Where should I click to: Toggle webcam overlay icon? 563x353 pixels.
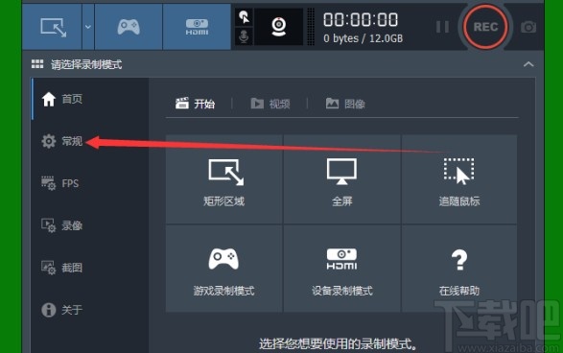click(279, 27)
